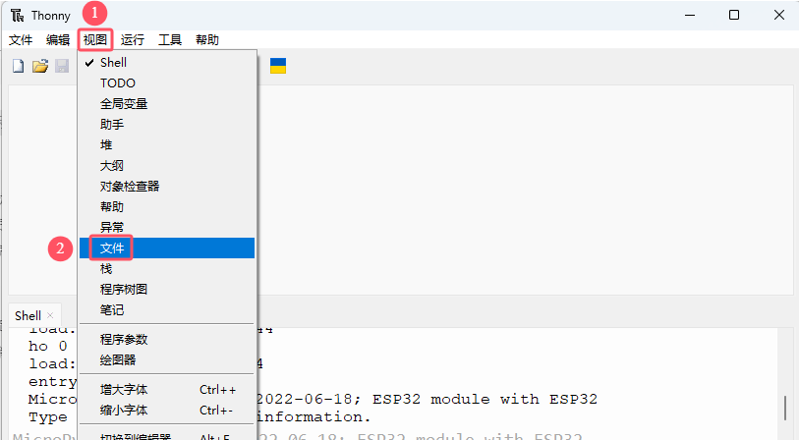Click the 视图 menu title
This screenshot has height=440, width=799.
point(95,39)
